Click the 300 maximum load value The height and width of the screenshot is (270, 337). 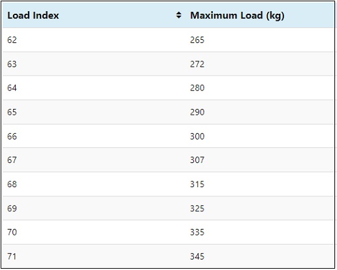point(197,136)
